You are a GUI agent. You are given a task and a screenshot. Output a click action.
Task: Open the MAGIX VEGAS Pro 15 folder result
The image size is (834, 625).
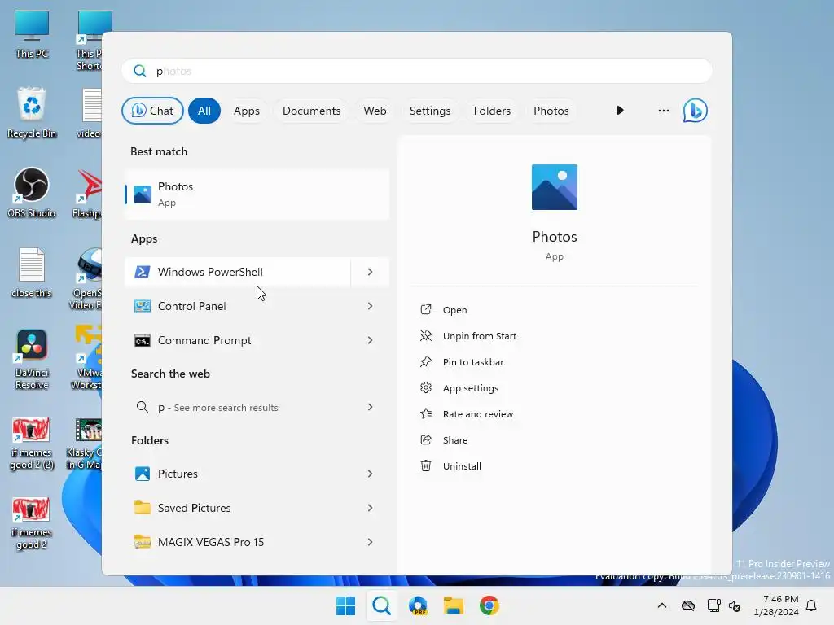coord(238,542)
